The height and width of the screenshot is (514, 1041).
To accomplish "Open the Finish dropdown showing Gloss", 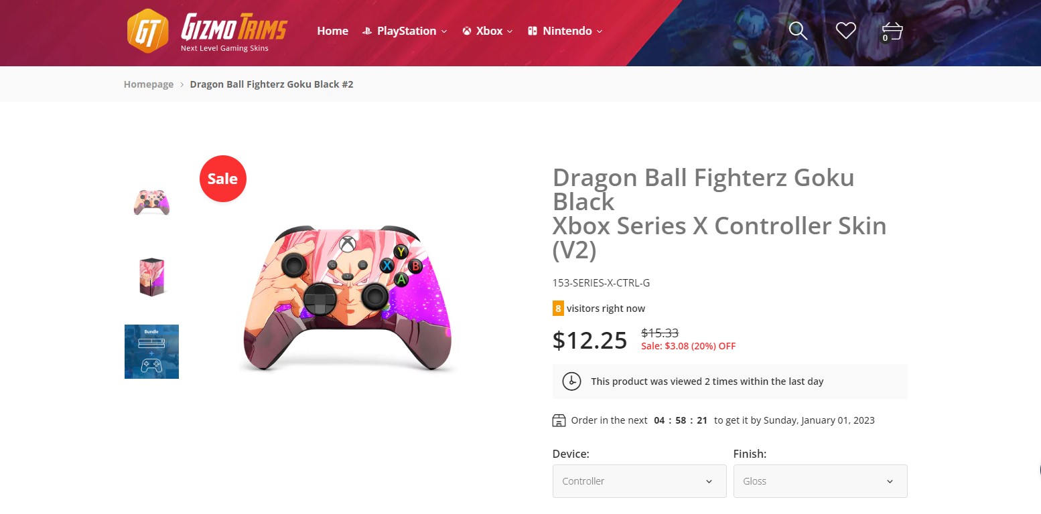I will pyautogui.click(x=820, y=481).
